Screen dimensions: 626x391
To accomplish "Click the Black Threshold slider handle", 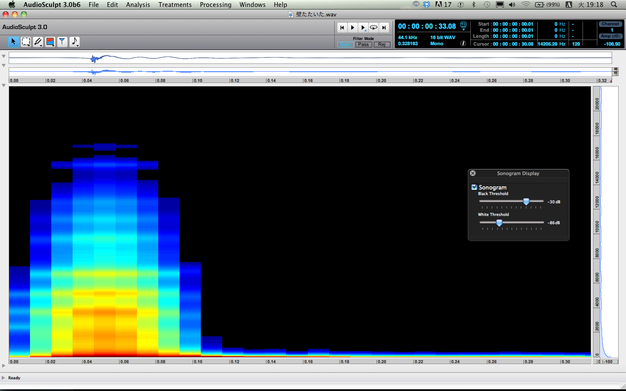I will pyautogui.click(x=526, y=202).
